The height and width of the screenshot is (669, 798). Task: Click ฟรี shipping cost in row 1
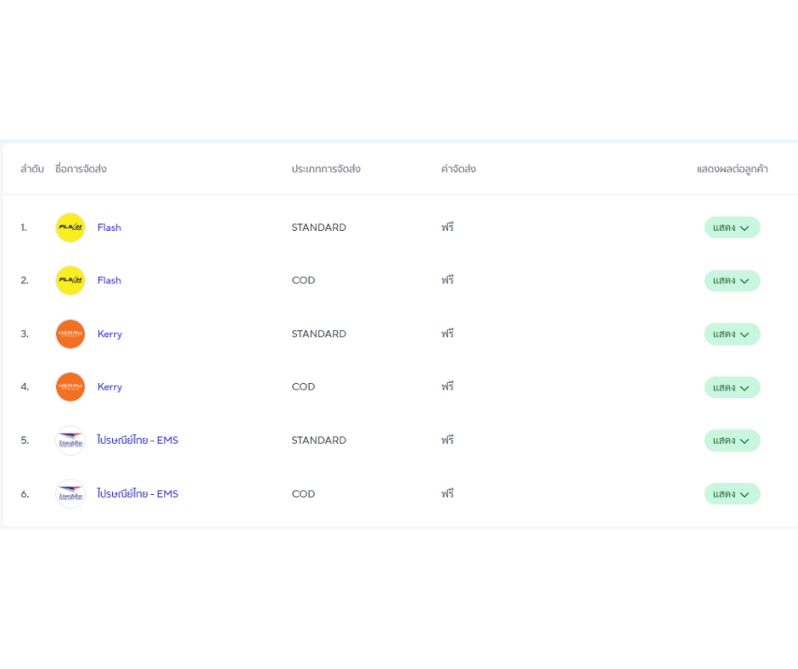coord(447,227)
